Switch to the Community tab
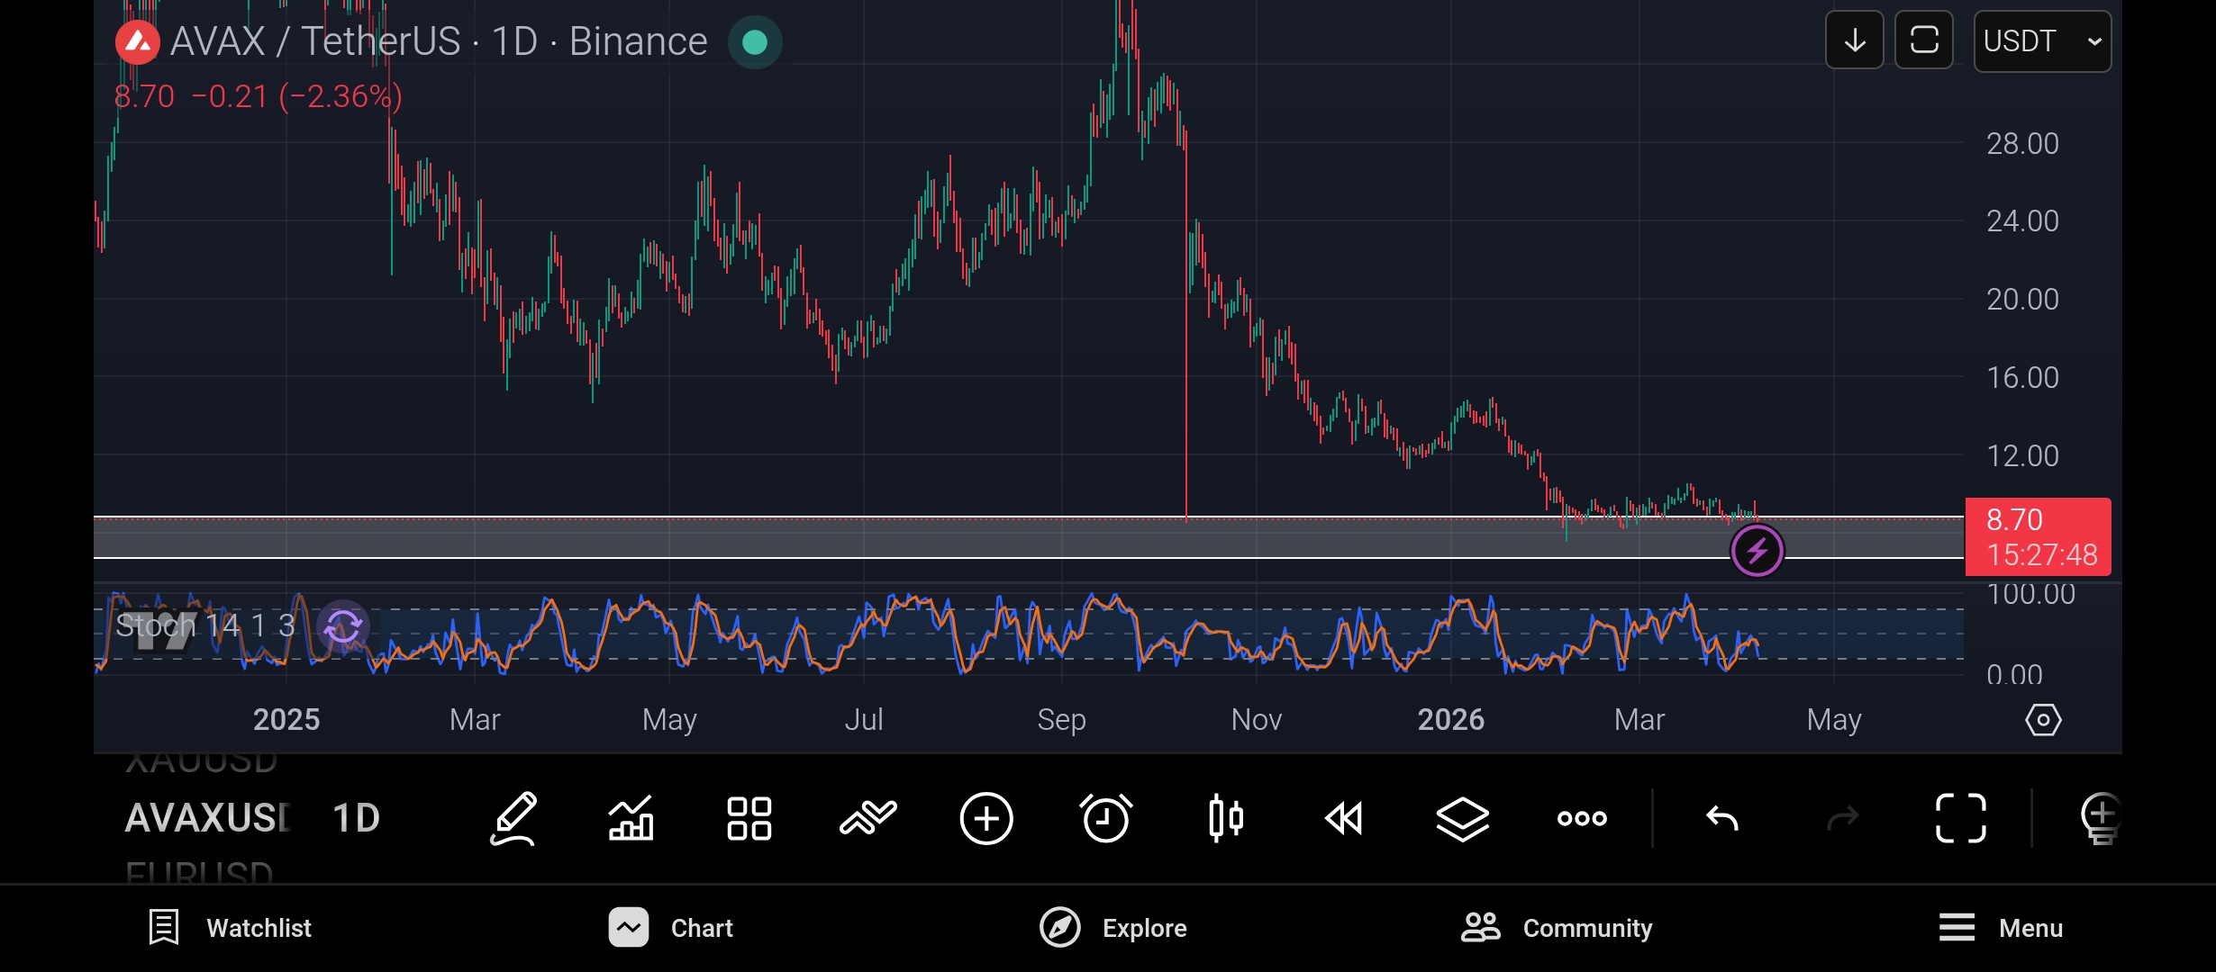The width and height of the screenshot is (2216, 972). 1557,928
